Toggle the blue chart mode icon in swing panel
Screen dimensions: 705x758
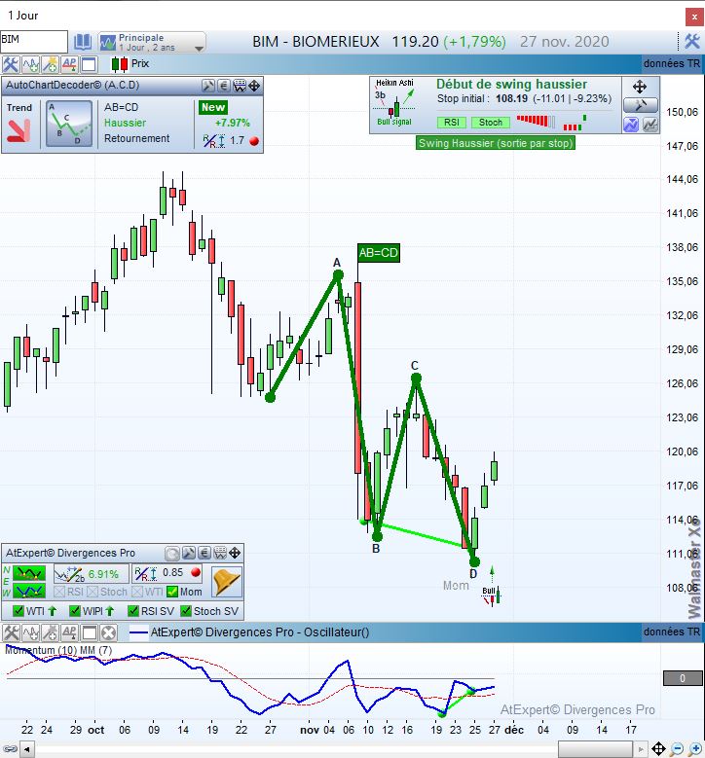tap(631, 125)
